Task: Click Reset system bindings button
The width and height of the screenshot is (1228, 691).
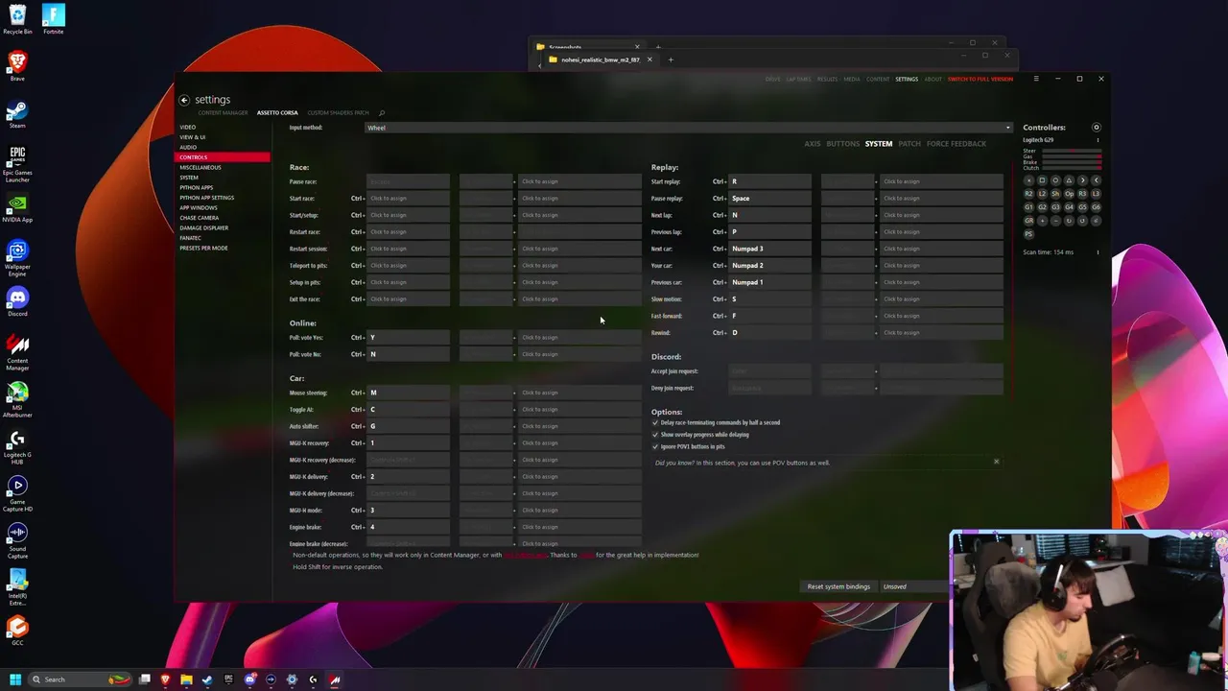Action: click(838, 586)
